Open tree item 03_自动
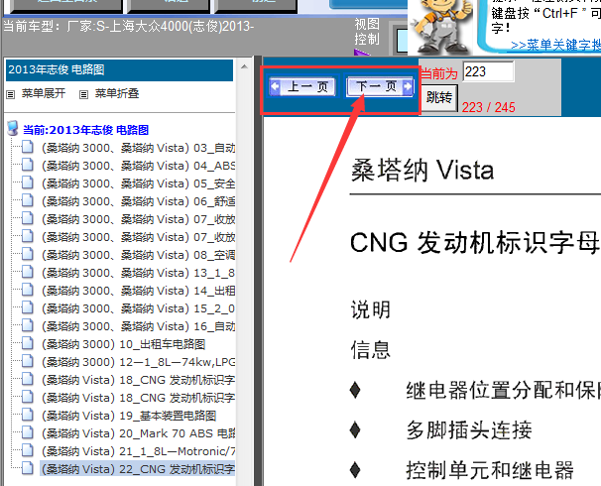Image resolution: width=601 pixels, height=486 pixels. (139, 148)
